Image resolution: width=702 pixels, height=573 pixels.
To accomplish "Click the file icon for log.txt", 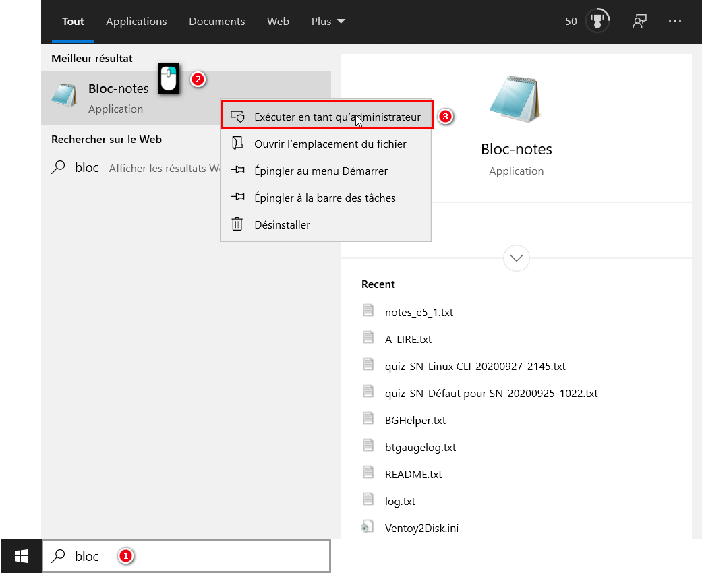I will pos(368,498).
